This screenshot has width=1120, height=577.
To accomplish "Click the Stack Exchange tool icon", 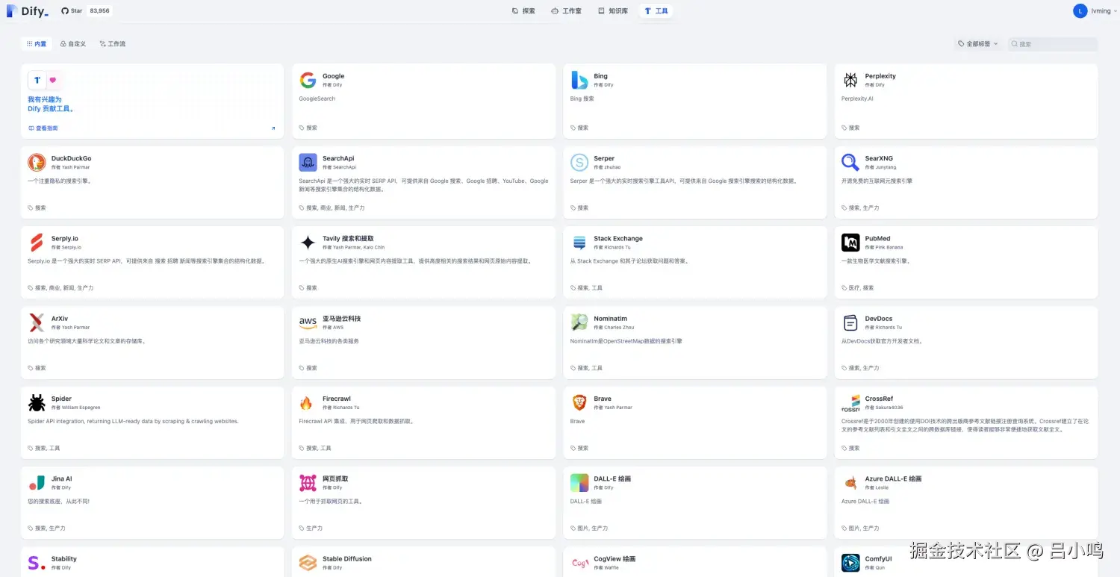I will click(x=579, y=243).
